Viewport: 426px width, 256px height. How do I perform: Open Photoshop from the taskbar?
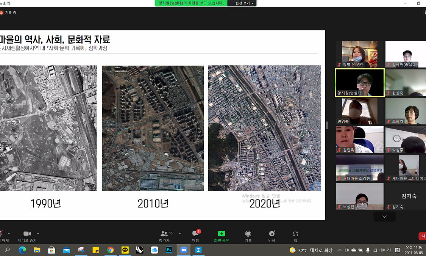169,250
